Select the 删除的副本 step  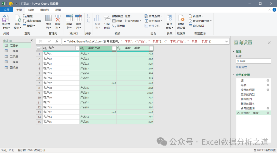pyautogui.click(x=253, y=104)
